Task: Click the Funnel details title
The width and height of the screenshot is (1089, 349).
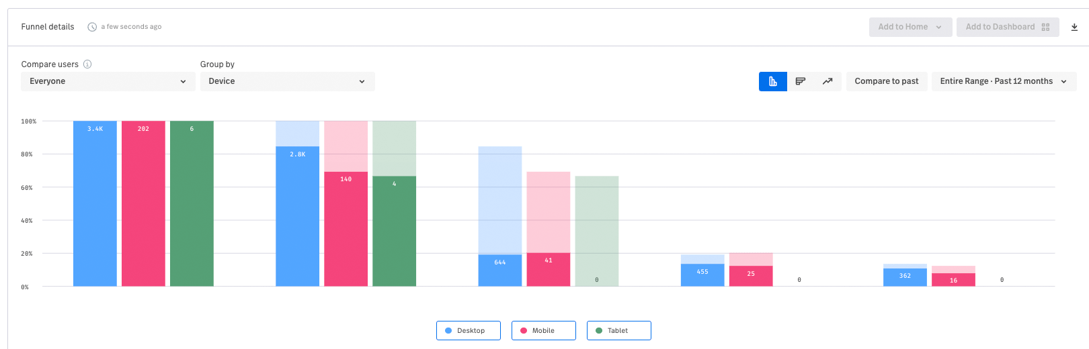Action: click(x=48, y=27)
